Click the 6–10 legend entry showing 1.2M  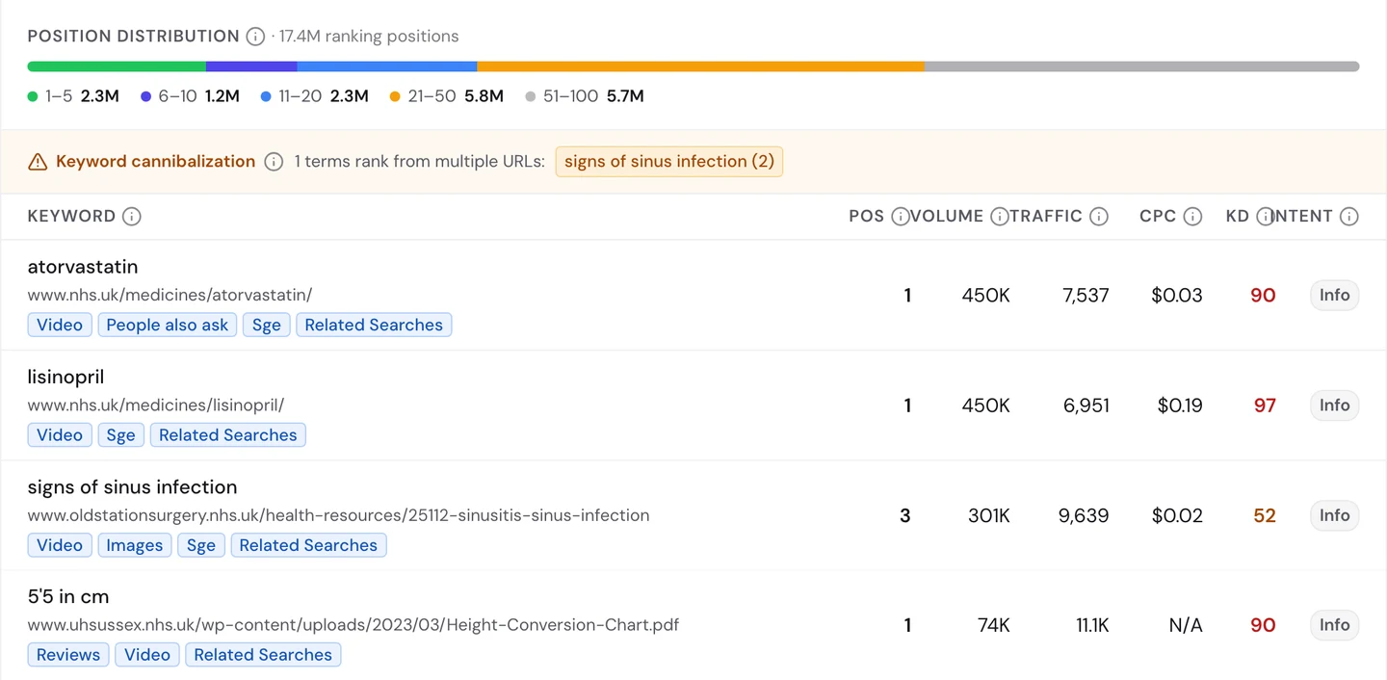point(190,96)
